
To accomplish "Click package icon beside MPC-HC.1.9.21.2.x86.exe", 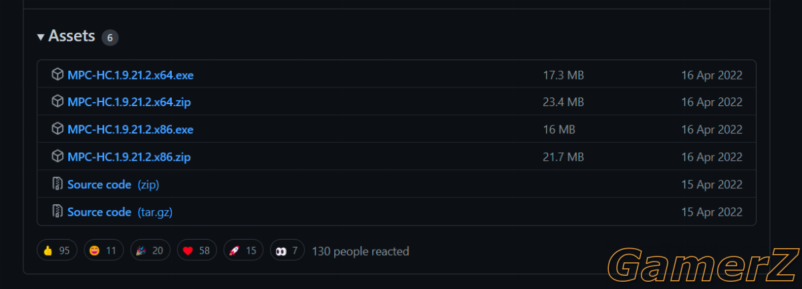I will click(x=57, y=129).
